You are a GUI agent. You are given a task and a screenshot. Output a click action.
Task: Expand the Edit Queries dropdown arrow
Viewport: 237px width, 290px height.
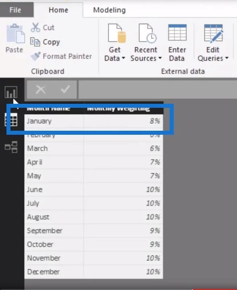pos(227,58)
